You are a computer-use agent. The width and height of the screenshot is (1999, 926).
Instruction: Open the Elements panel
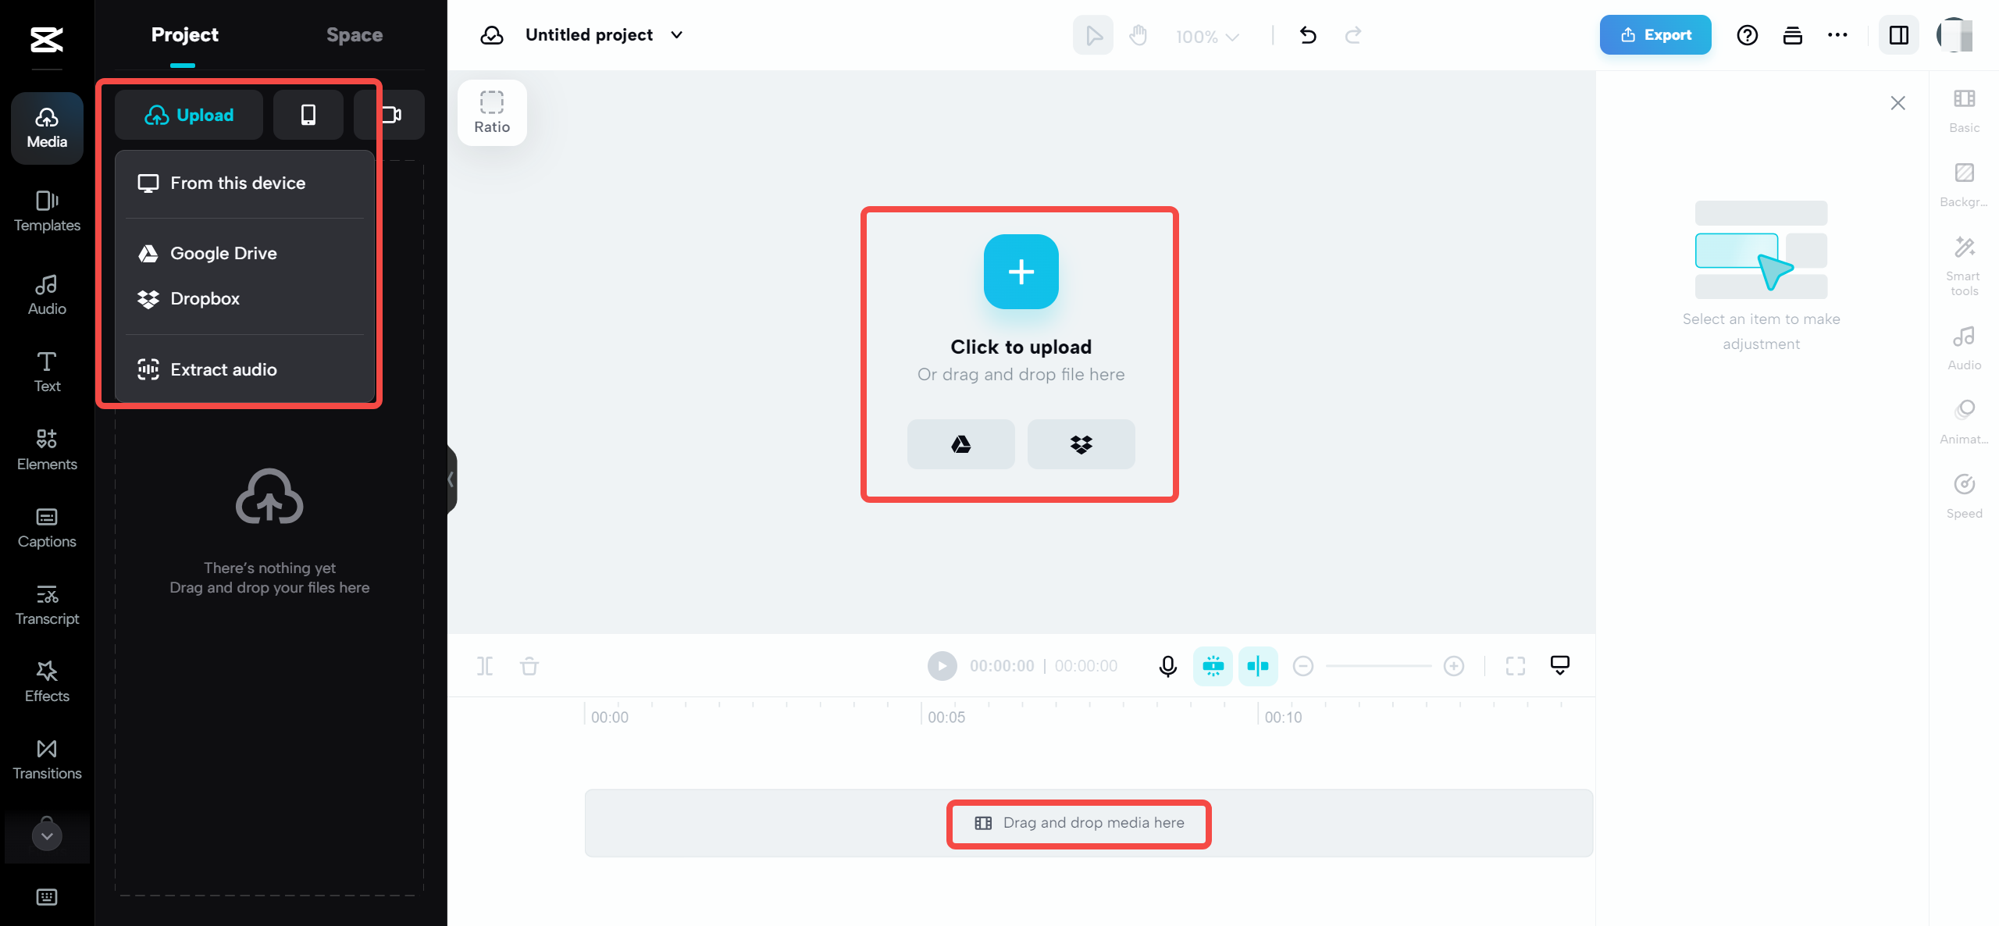point(46,449)
